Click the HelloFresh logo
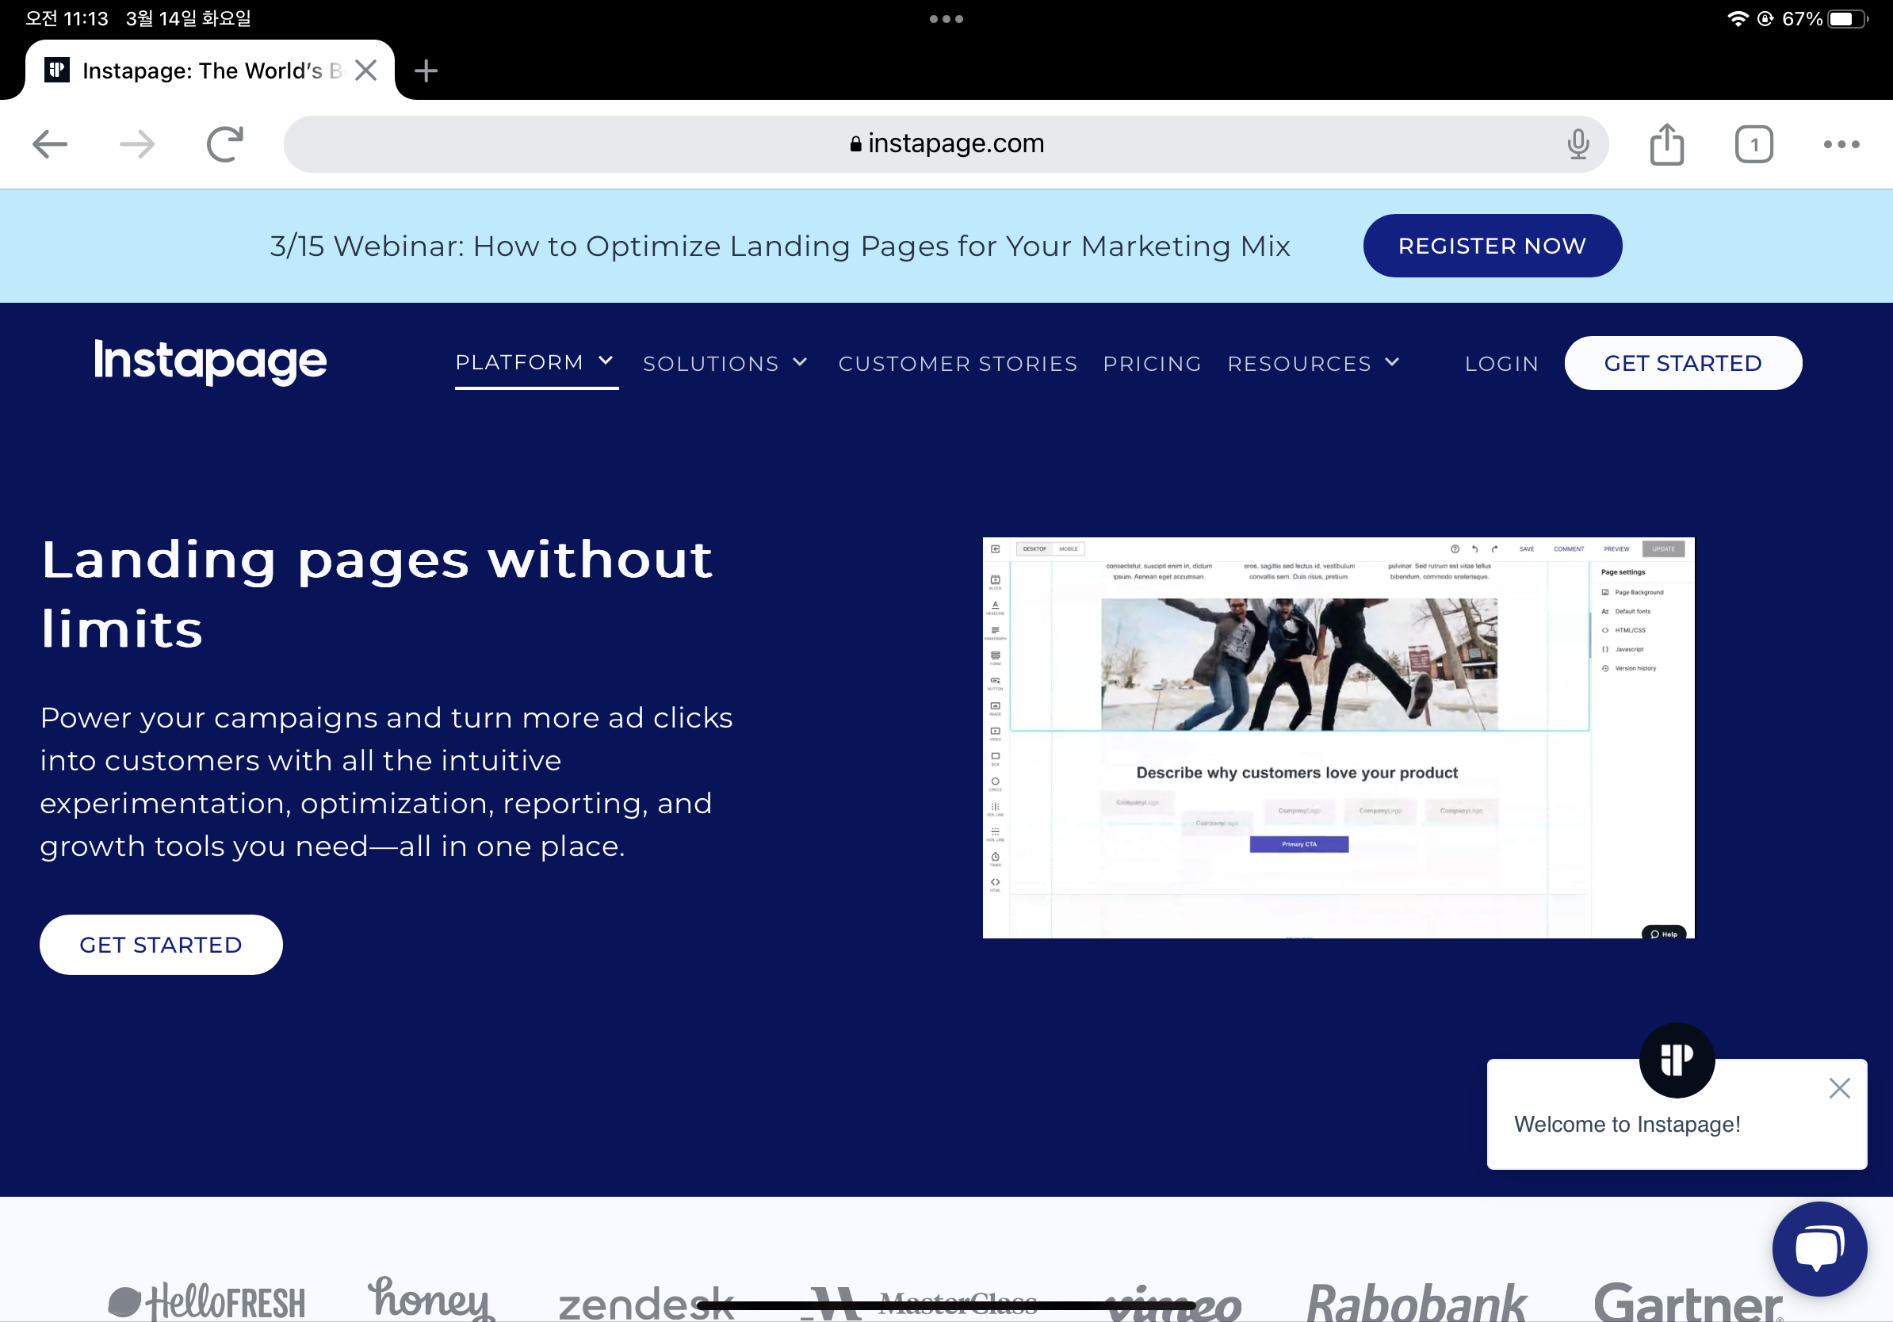 [206, 1301]
